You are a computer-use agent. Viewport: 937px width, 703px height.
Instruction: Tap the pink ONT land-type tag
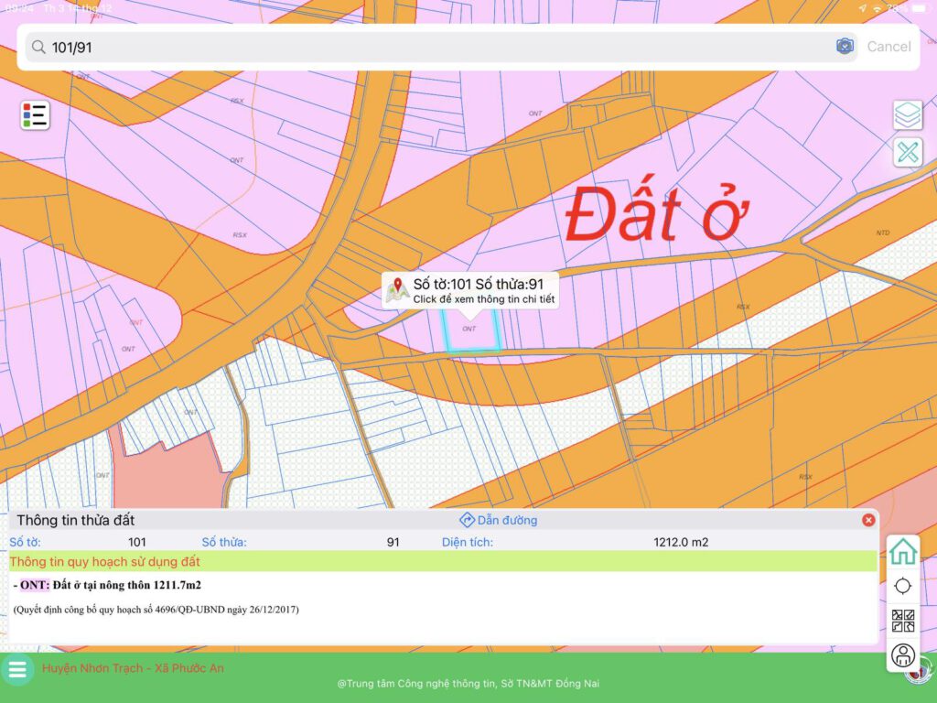[35, 585]
